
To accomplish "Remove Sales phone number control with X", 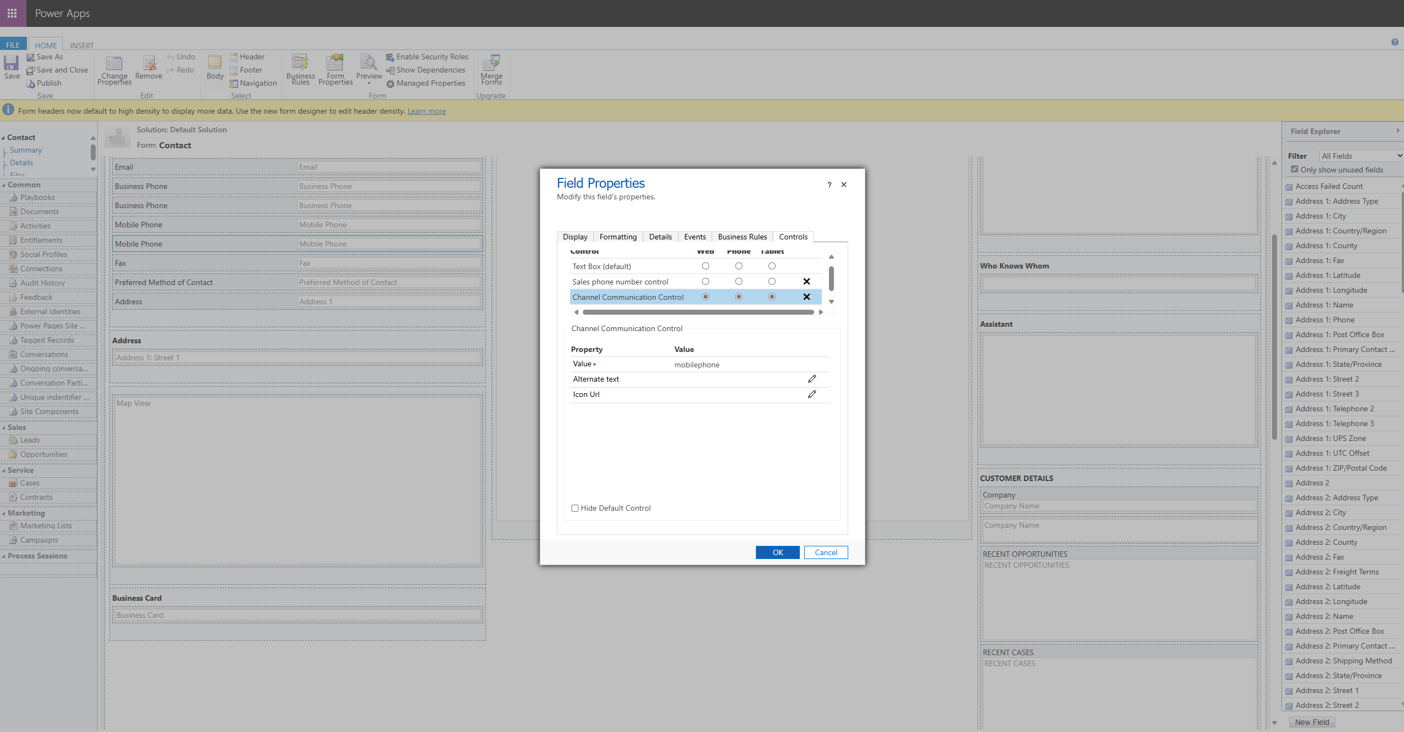I will tap(806, 282).
